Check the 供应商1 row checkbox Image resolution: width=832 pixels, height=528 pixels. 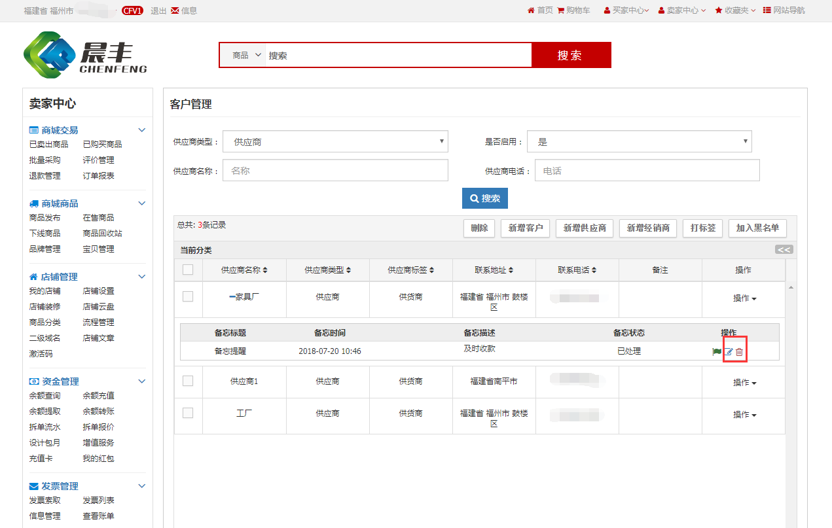click(188, 381)
